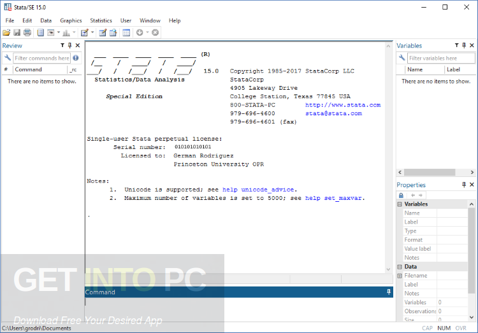The width and height of the screenshot is (478, 333).
Task: Open the Do-file Editor icon
Action: [84, 32]
